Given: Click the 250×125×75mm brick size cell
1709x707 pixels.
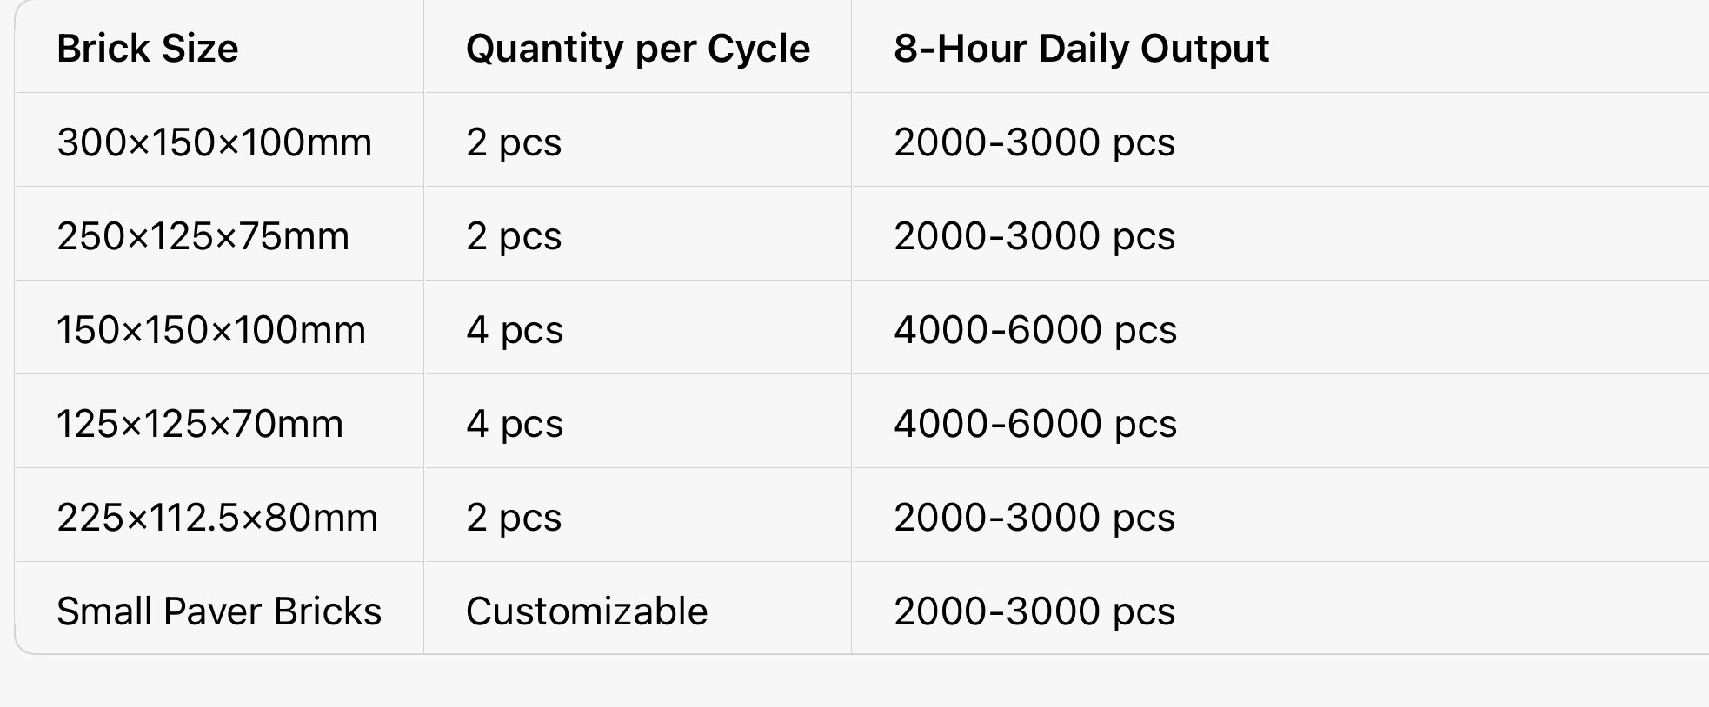Looking at the screenshot, I should pyautogui.click(x=203, y=236).
